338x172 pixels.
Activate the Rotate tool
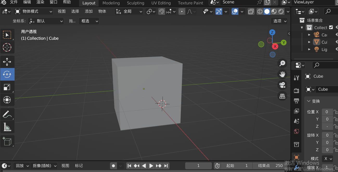(7, 74)
